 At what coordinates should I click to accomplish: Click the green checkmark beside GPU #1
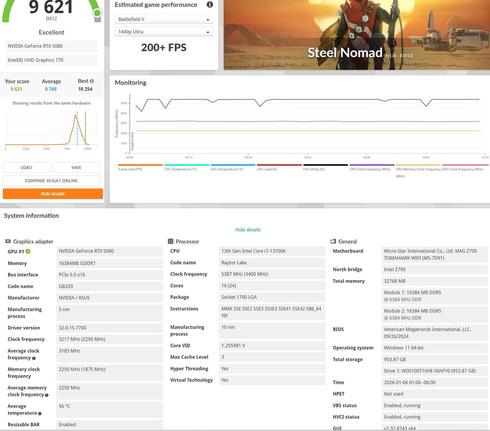(28, 252)
